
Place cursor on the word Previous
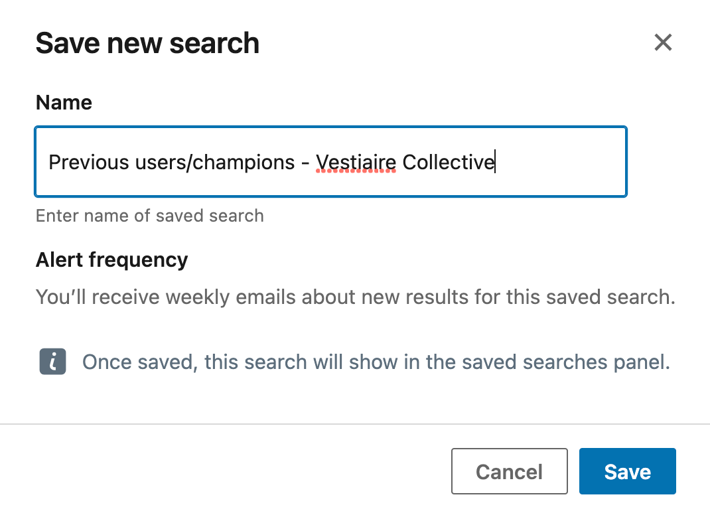[89, 162]
